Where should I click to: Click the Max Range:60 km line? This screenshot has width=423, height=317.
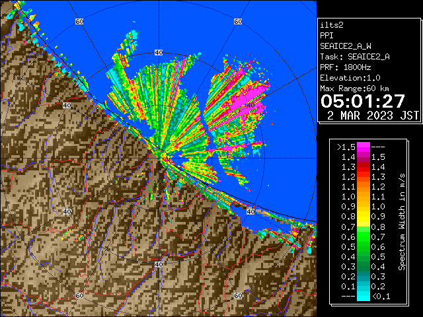[354, 88]
